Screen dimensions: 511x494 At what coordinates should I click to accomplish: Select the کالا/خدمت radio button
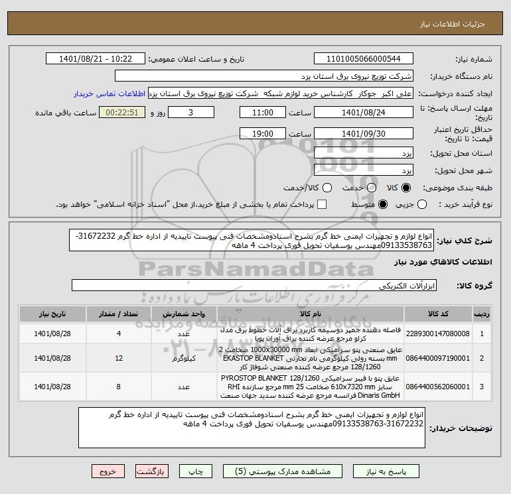pyautogui.click(x=327, y=188)
